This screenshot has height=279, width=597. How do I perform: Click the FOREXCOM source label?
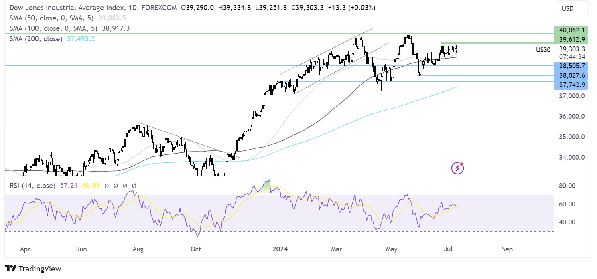(158, 8)
